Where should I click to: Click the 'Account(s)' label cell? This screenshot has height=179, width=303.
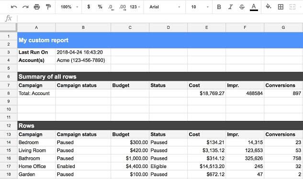36,60
